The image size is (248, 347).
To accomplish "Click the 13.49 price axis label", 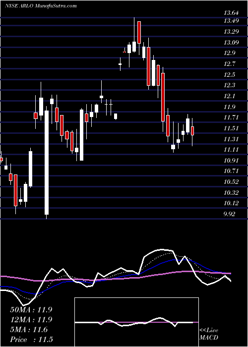I will coord(232,21).
